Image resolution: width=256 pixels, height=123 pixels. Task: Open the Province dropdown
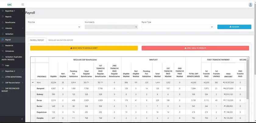pyautogui.click(x=54, y=27)
